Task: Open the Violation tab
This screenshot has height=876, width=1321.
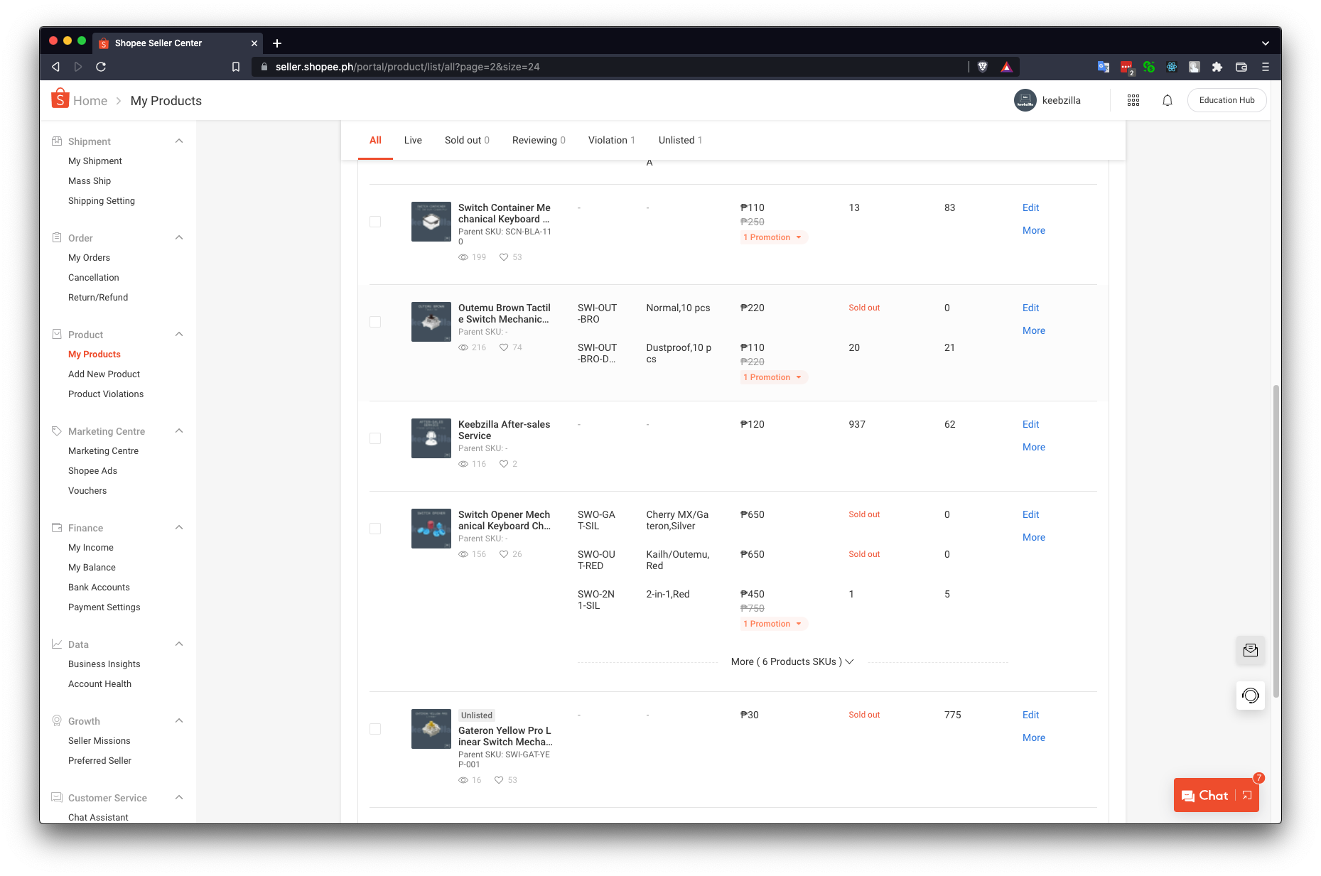Action: [612, 140]
